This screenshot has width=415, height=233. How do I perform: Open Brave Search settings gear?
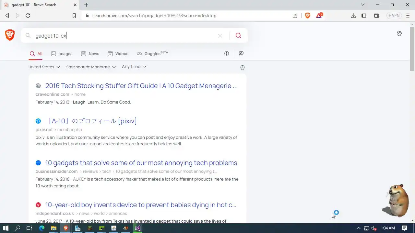[399, 33]
